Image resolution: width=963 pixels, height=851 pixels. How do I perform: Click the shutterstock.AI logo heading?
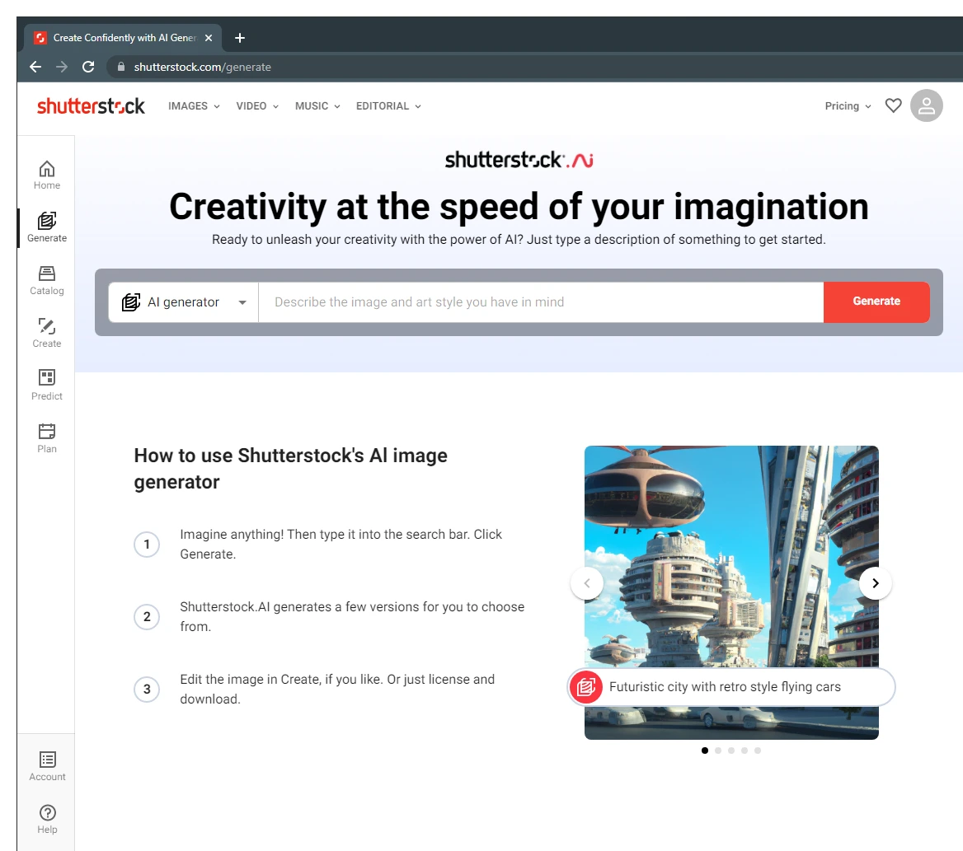click(x=519, y=160)
